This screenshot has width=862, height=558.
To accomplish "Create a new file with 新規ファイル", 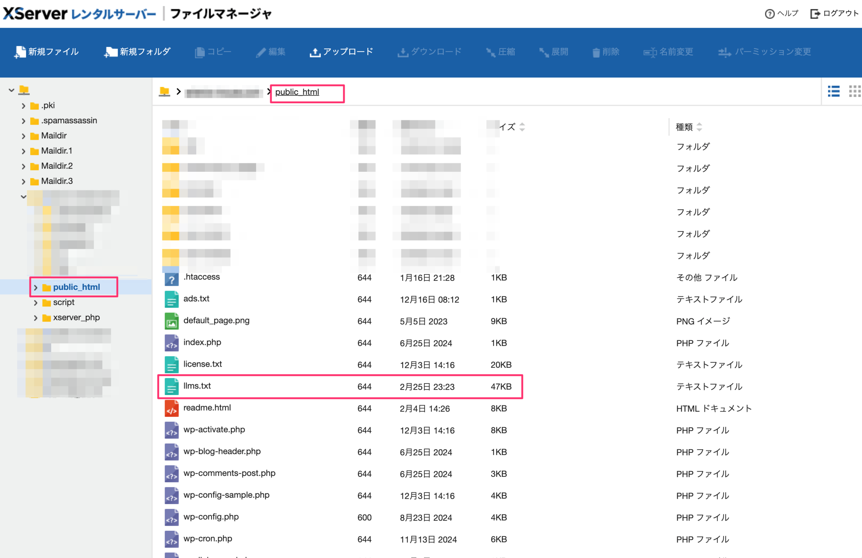I will click(x=47, y=52).
